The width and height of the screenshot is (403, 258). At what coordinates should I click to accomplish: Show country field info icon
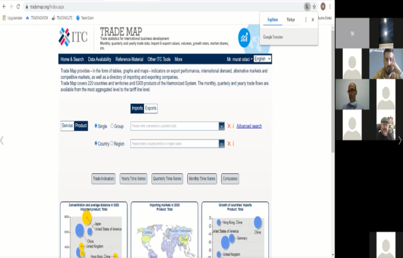233,144
